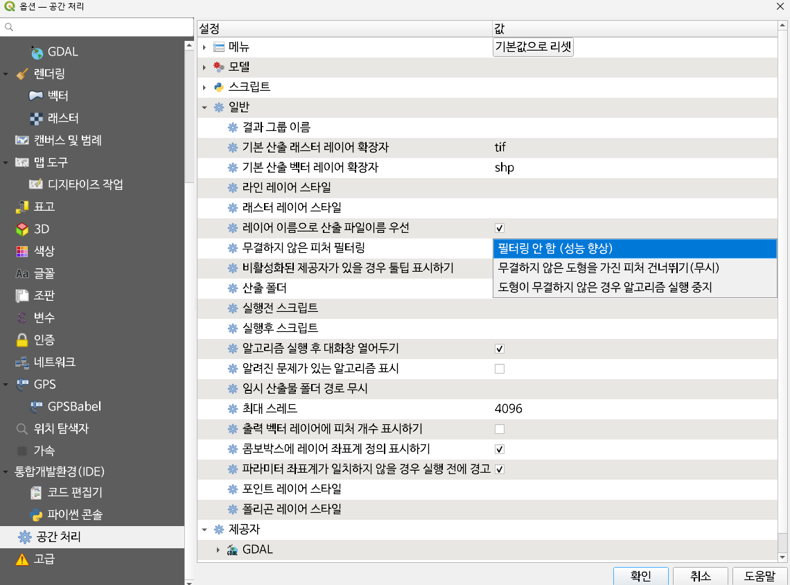Open the 글꼴 font icon
Image resolution: width=790 pixels, height=585 pixels.
coord(22,274)
